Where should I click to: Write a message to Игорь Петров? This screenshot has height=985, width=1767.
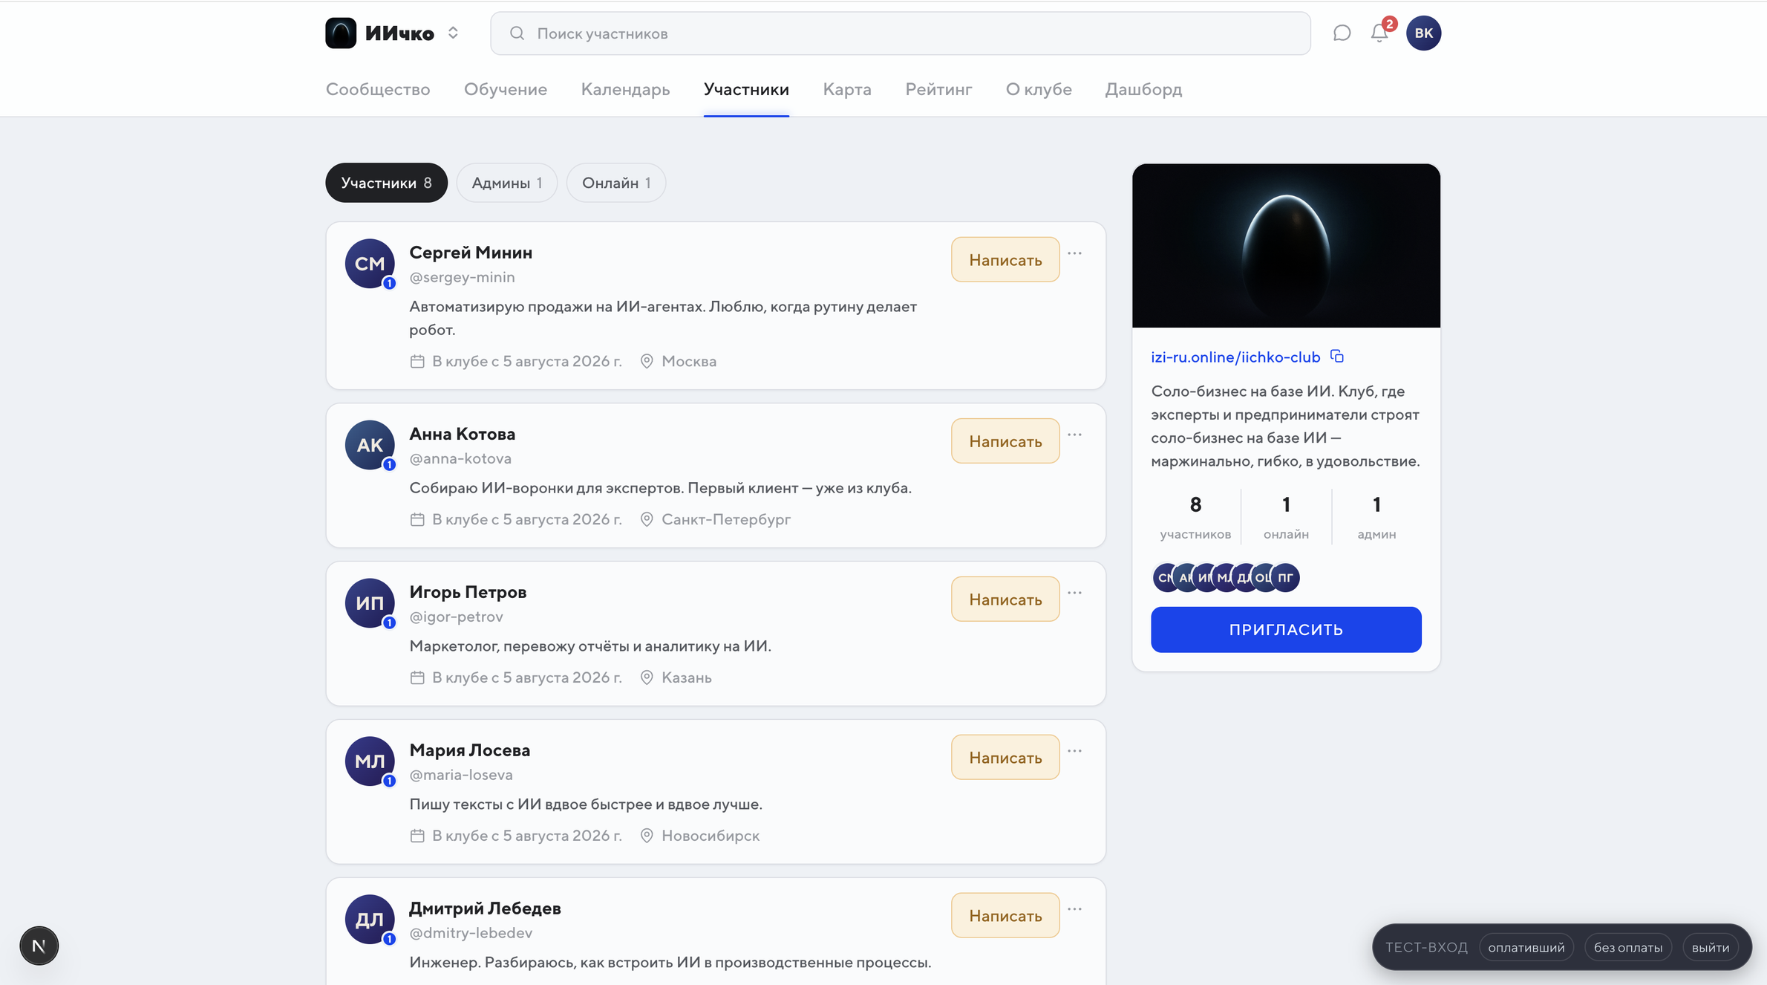coord(1005,599)
